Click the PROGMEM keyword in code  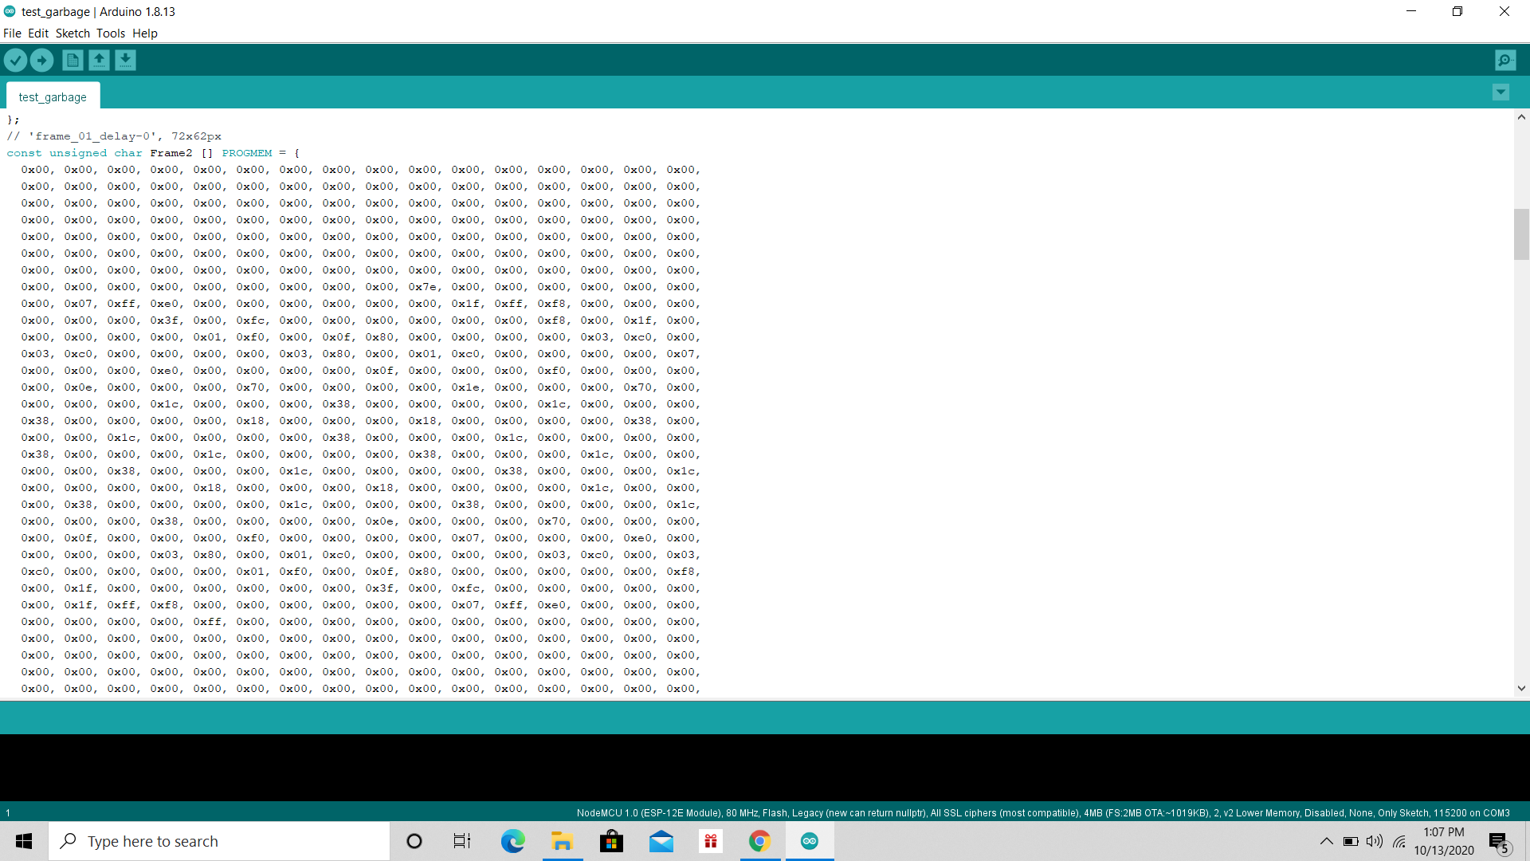pos(247,153)
